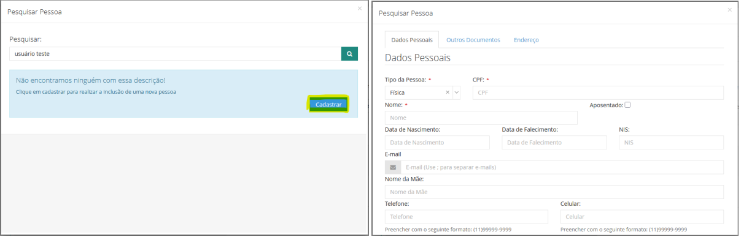Click the Data de Falecimento field

554,142
